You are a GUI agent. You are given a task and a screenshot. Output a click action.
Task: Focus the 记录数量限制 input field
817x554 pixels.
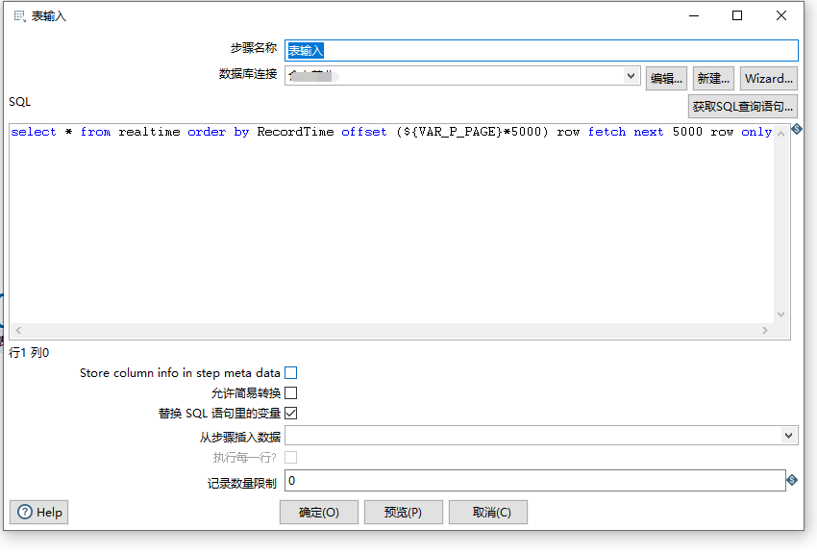click(534, 480)
